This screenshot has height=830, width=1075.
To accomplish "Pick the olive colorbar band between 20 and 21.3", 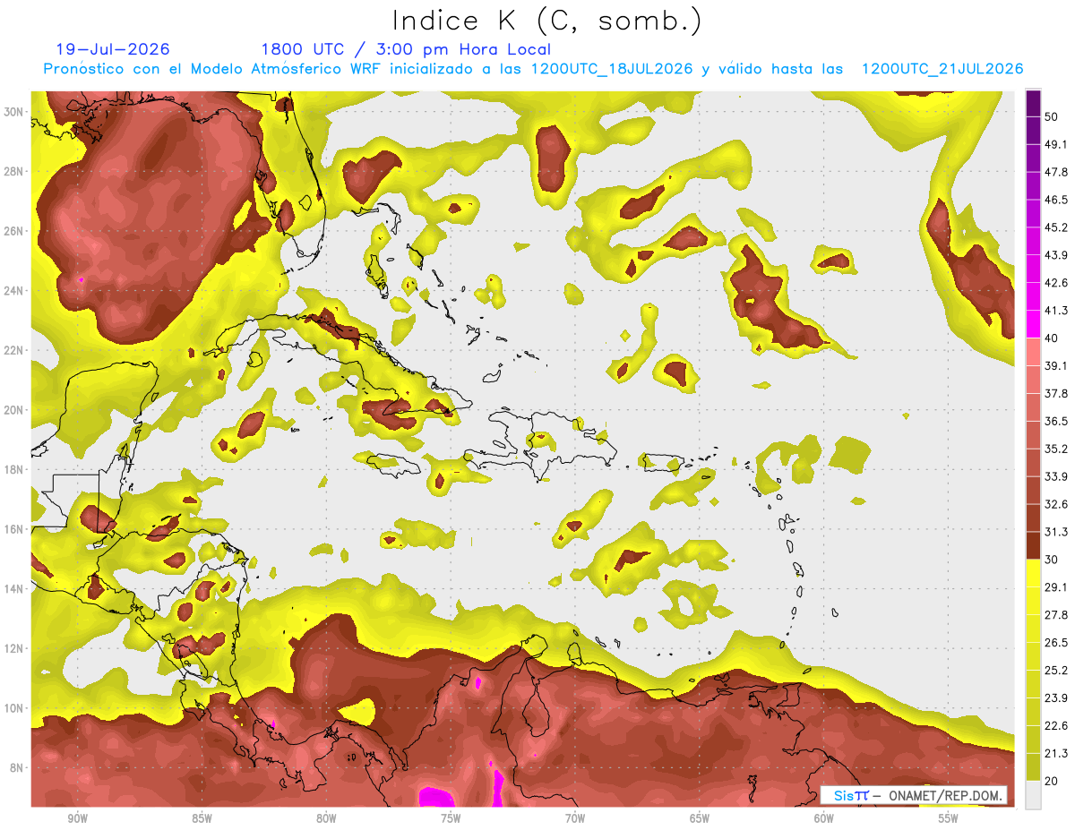I will tap(1034, 767).
